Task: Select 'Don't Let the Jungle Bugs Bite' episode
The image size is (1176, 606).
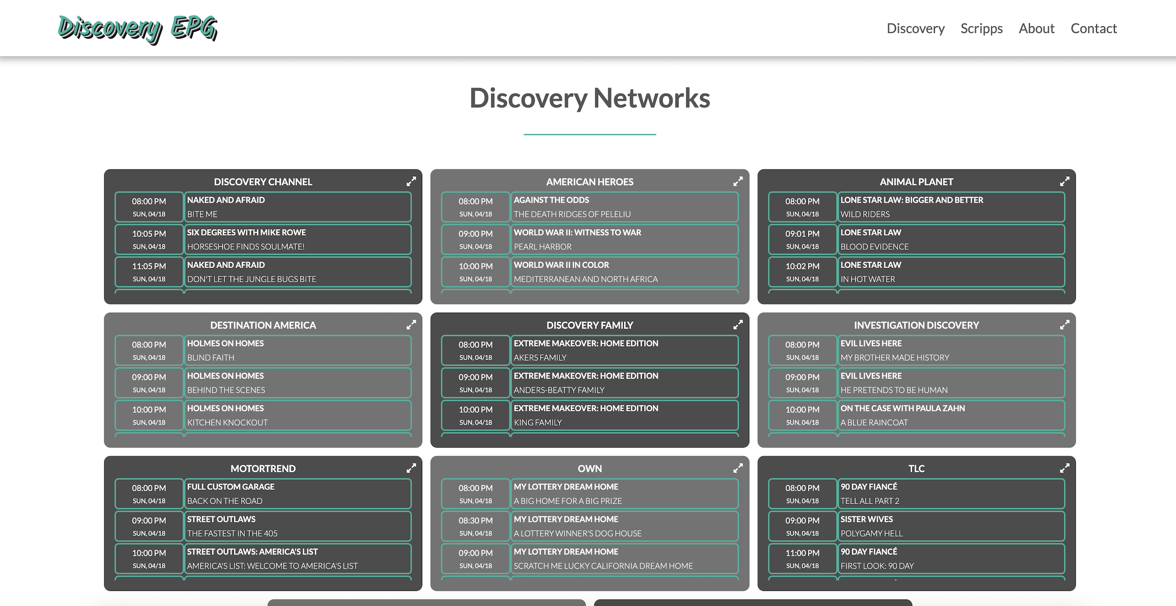Action: pos(298,272)
